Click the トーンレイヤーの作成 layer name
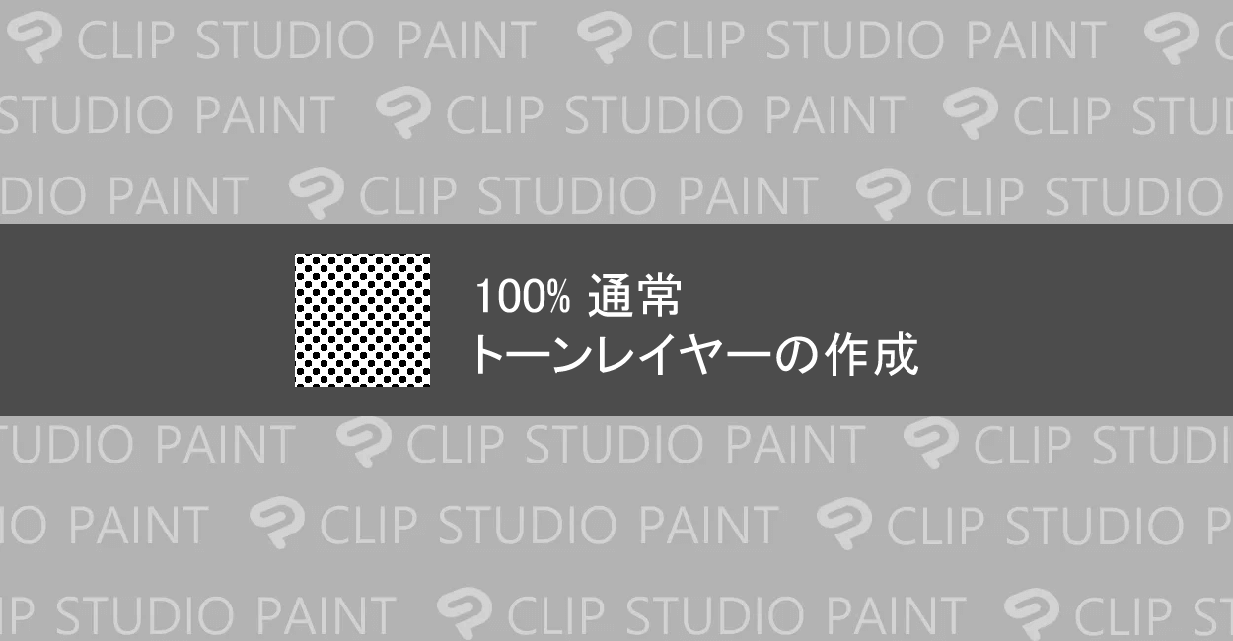The image size is (1233, 641). coord(693,355)
